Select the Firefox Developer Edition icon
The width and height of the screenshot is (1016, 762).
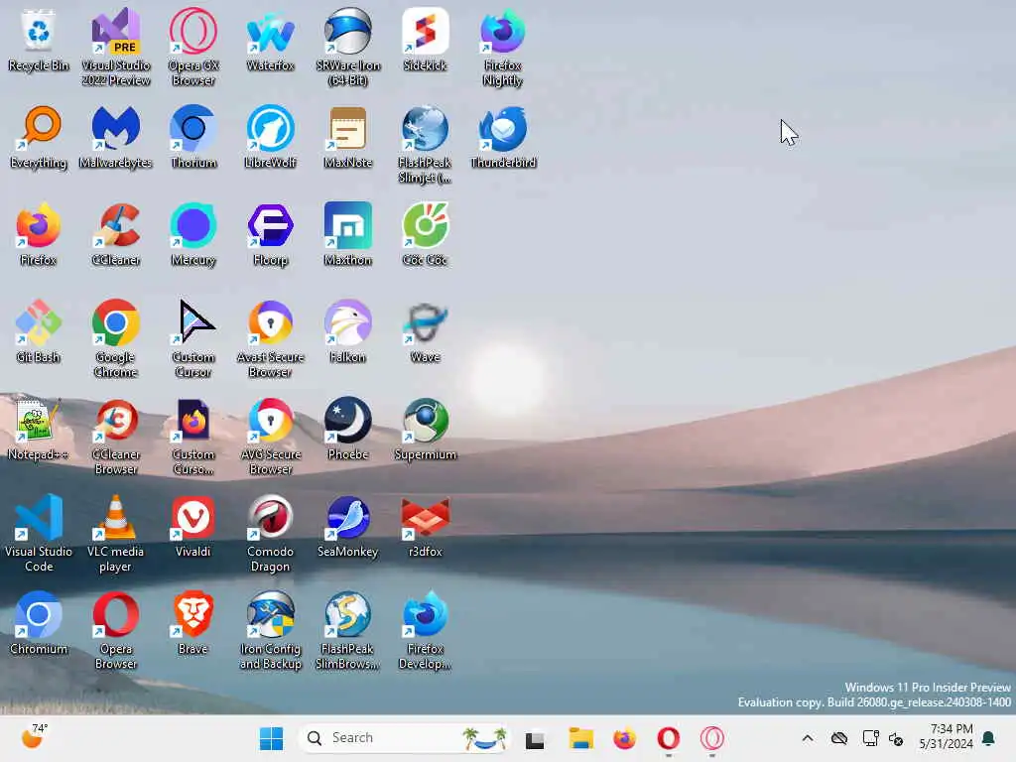click(x=425, y=630)
